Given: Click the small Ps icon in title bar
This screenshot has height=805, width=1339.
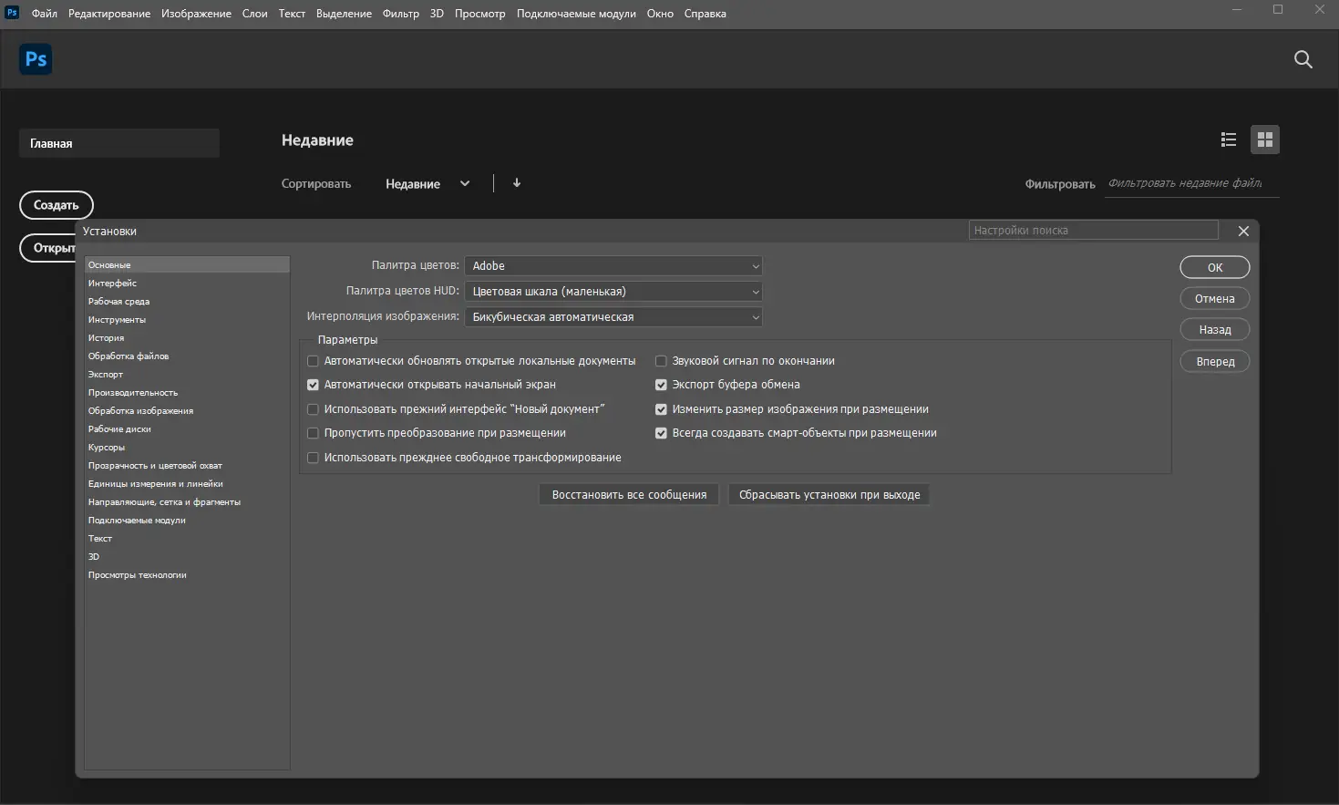Looking at the screenshot, I should [12, 13].
